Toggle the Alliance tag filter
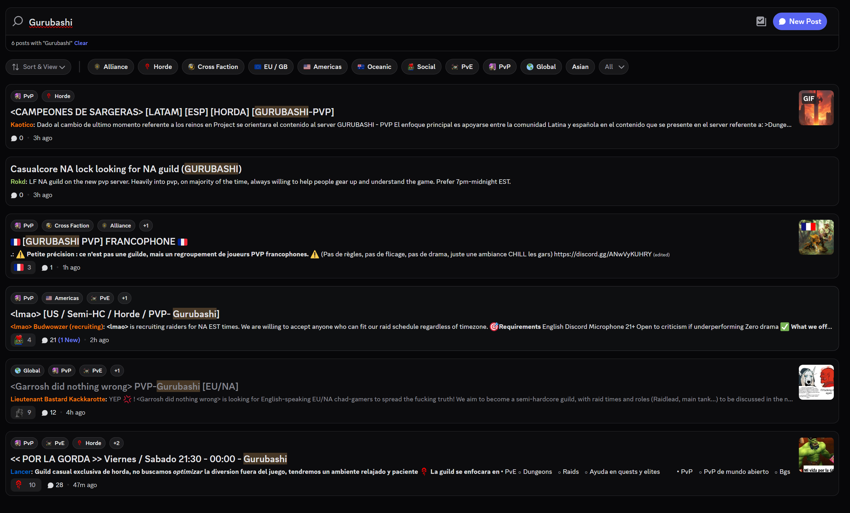 point(111,67)
